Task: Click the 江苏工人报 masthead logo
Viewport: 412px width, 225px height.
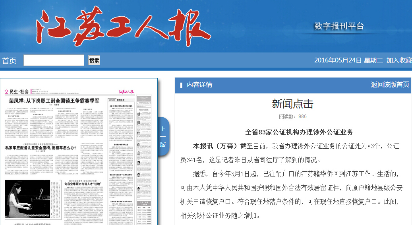Action: pos(124,26)
